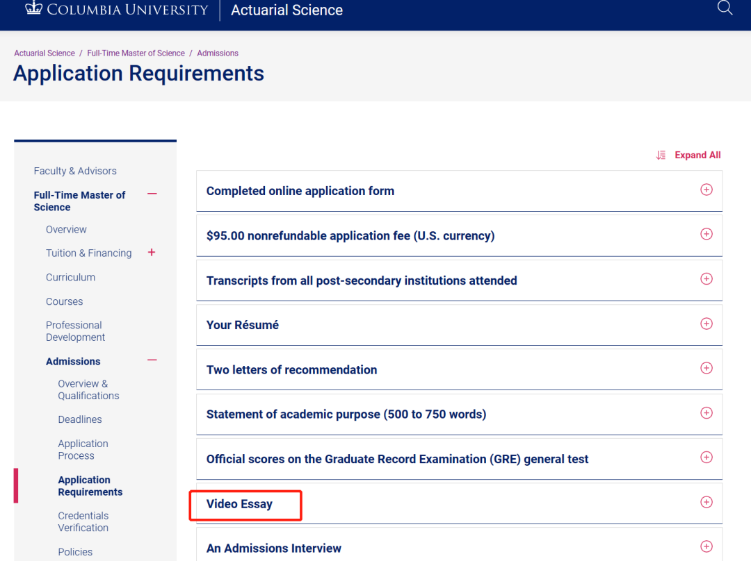Click the Expand All button
Image resolution: width=751 pixels, height=561 pixels.
click(697, 155)
